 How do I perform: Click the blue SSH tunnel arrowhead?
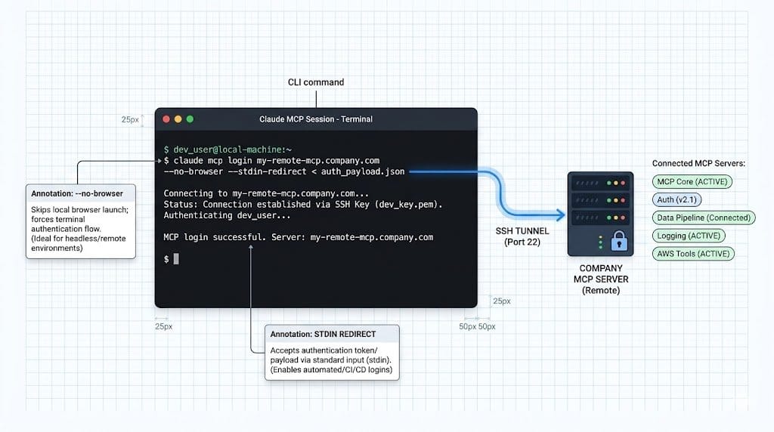click(x=560, y=214)
